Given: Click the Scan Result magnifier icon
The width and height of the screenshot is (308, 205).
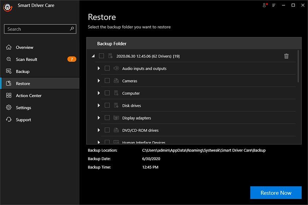Looking at the screenshot, I should pos(8,59).
